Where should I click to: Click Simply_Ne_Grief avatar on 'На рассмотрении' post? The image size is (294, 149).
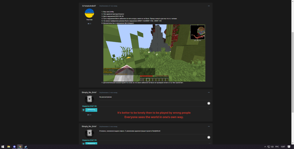coord(89,100)
